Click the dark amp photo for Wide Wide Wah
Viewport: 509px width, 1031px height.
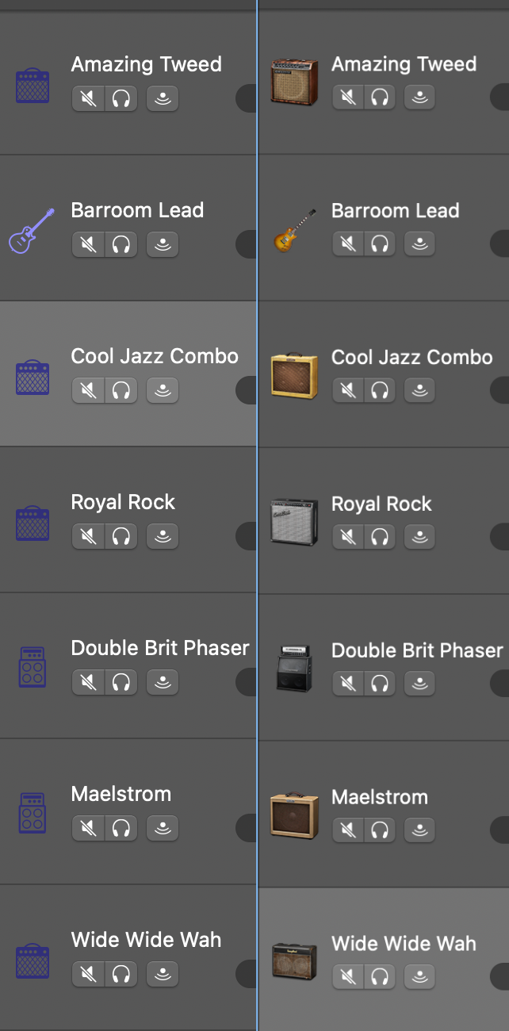pos(293,961)
